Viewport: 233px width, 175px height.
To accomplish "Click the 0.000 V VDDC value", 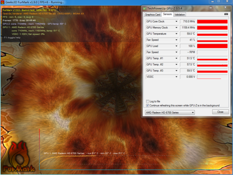I will [188, 77].
